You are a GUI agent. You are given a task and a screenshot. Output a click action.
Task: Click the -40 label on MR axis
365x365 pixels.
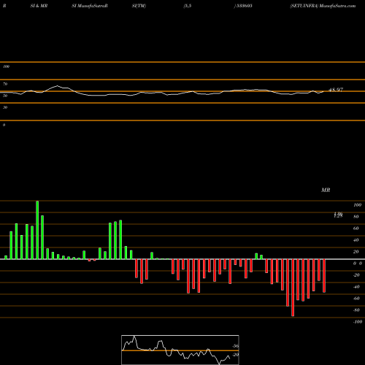(x=356, y=287)
